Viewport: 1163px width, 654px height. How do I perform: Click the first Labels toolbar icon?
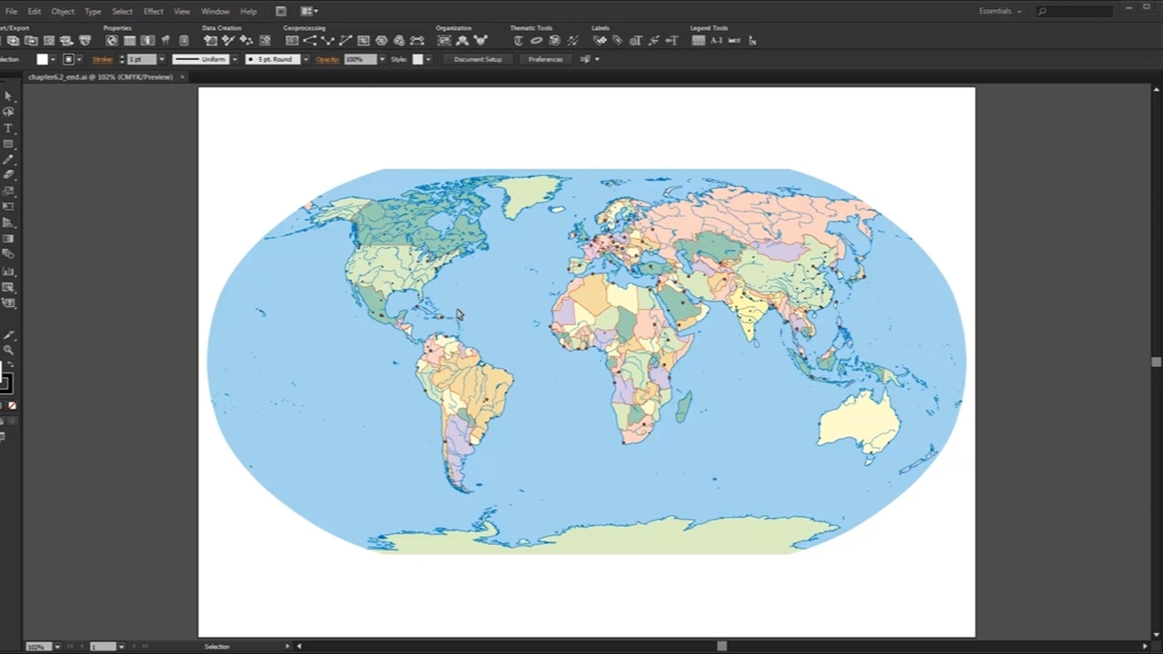(600, 41)
